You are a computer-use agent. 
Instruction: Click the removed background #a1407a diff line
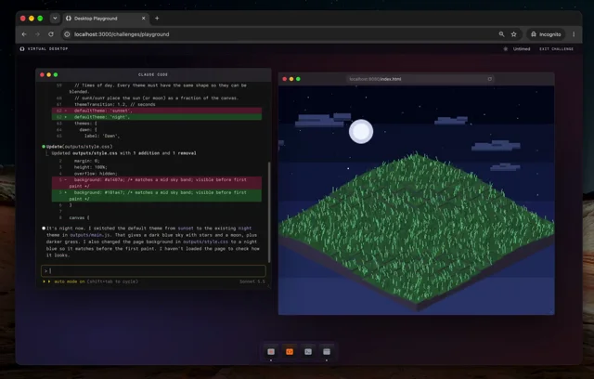[x=157, y=183]
